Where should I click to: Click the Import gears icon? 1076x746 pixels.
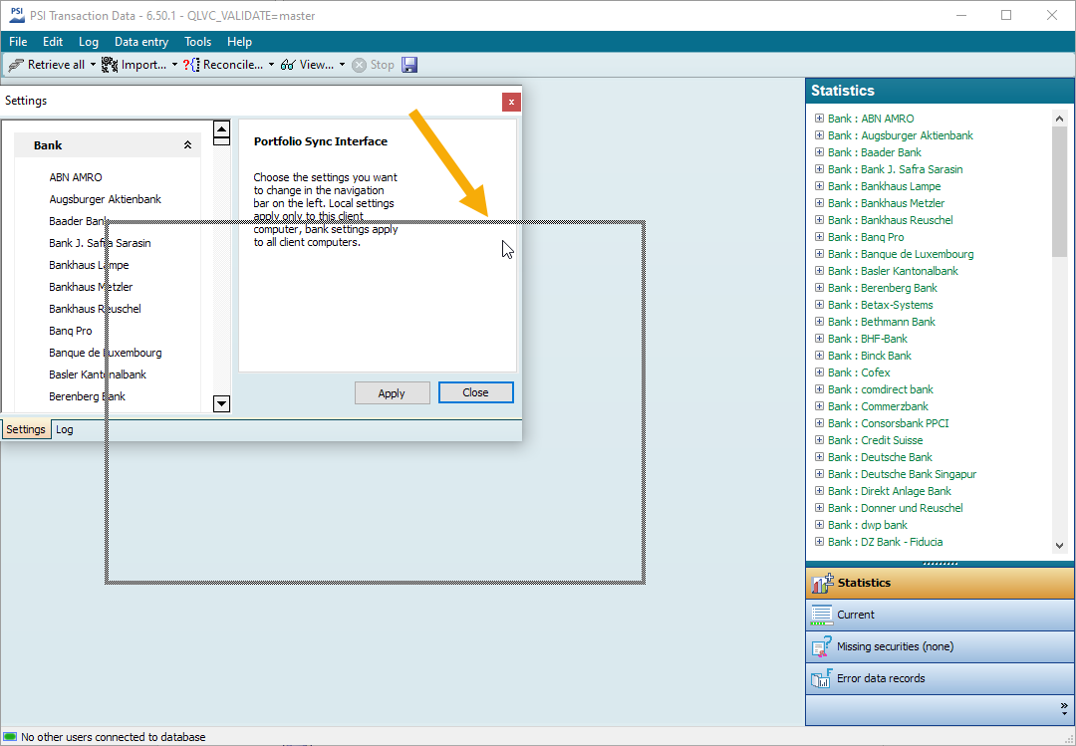coord(110,65)
